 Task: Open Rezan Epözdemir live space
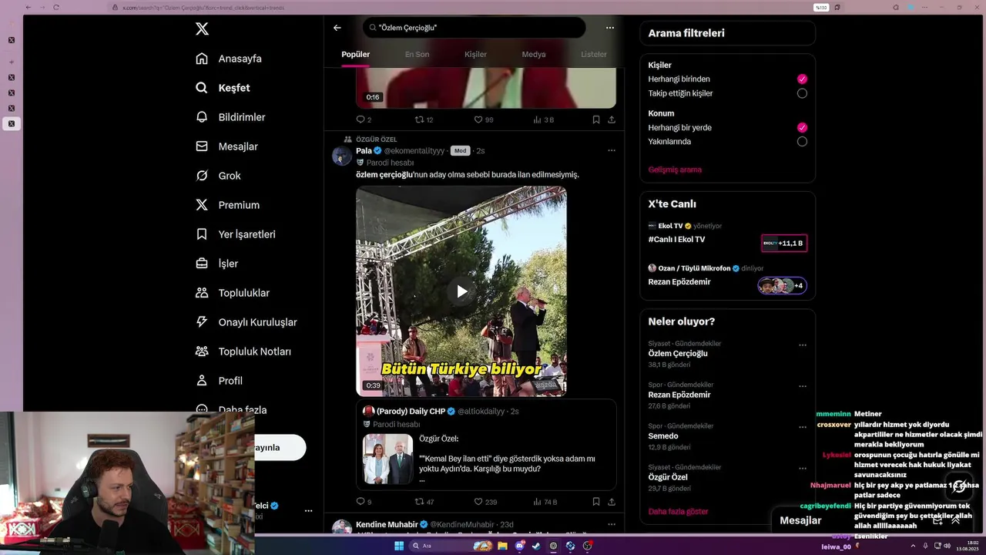tap(727, 278)
